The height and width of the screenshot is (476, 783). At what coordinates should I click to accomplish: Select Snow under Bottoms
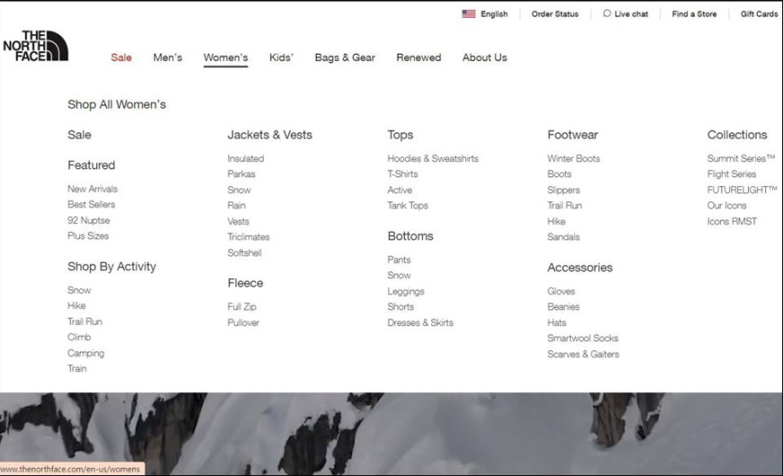coord(399,275)
